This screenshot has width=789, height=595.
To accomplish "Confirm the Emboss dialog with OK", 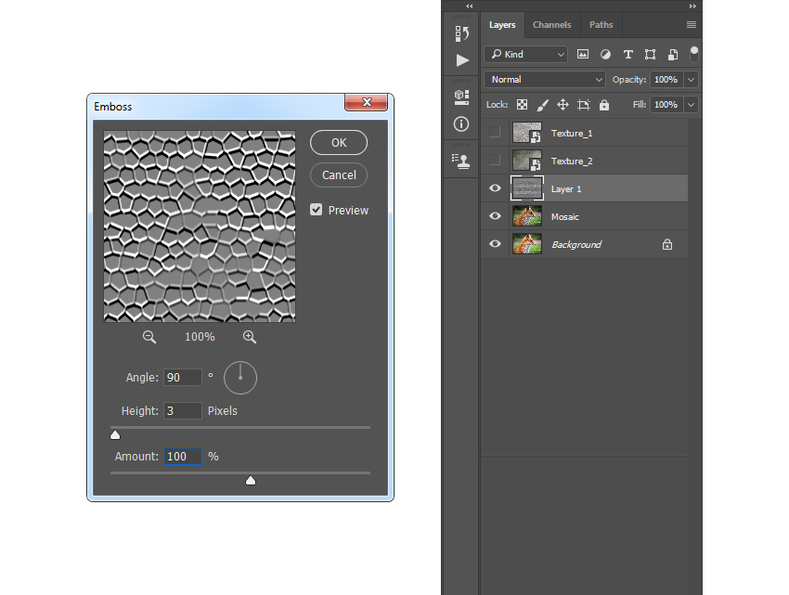I will [x=338, y=142].
